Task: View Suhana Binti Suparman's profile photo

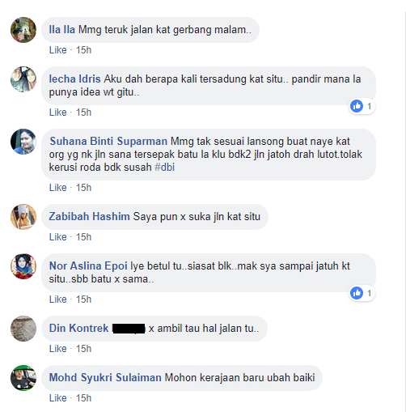Action: pos(23,142)
